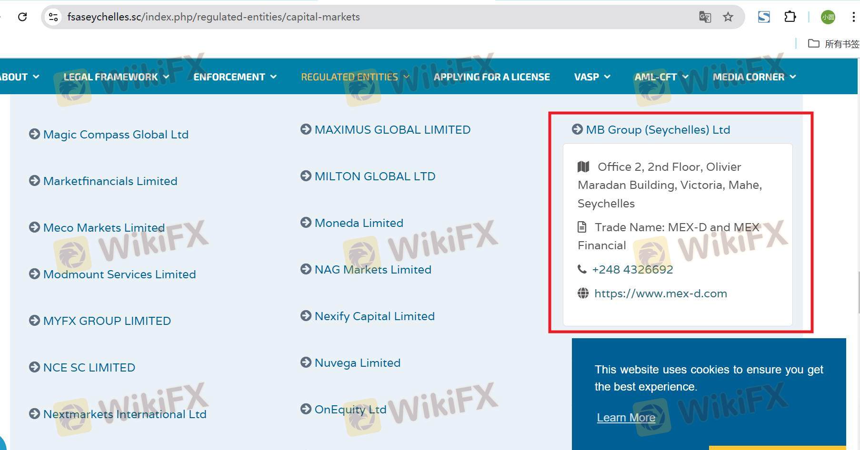Click arrow icon beside Meco Markets Limited
This screenshot has width=860, height=450.
34,227
